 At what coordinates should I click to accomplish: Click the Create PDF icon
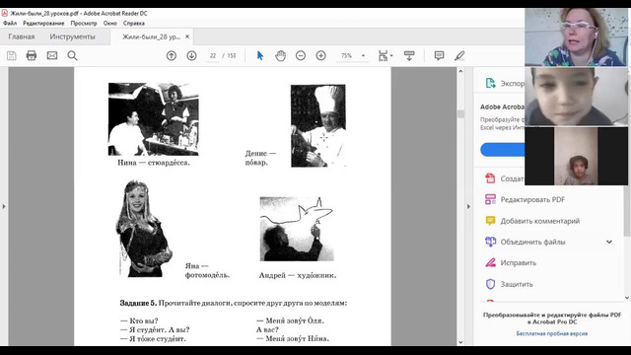coord(490,178)
